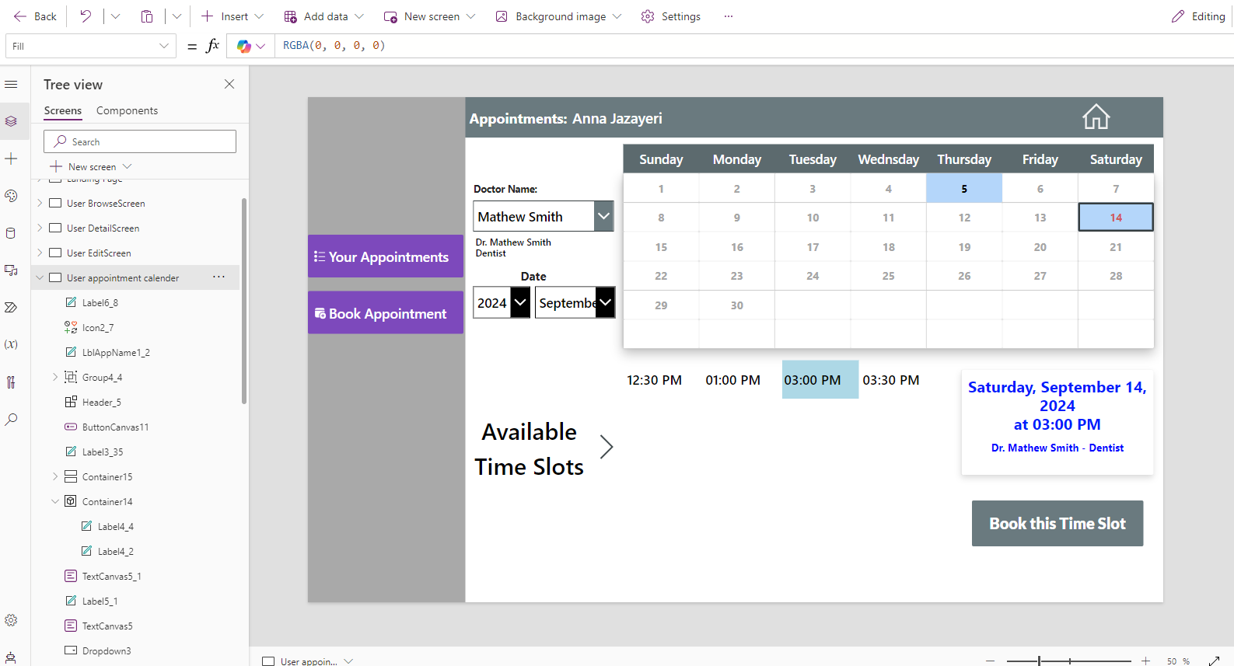Switch to the Components tab

click(x=127, y=111)
